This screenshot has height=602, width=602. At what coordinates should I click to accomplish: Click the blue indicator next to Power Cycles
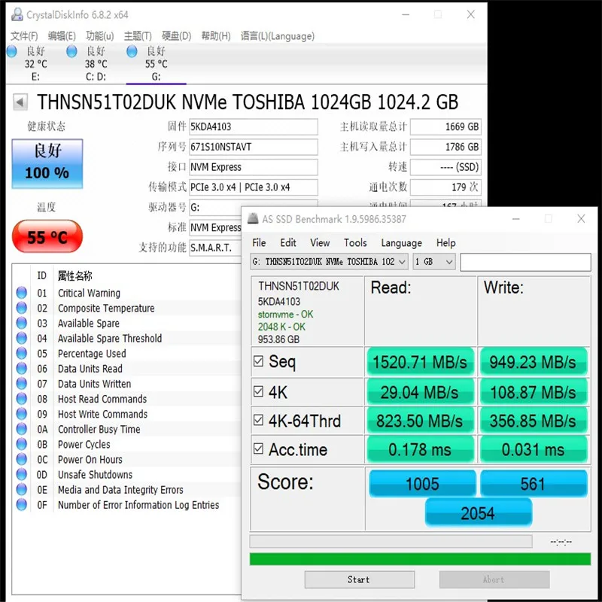(23, 444)
